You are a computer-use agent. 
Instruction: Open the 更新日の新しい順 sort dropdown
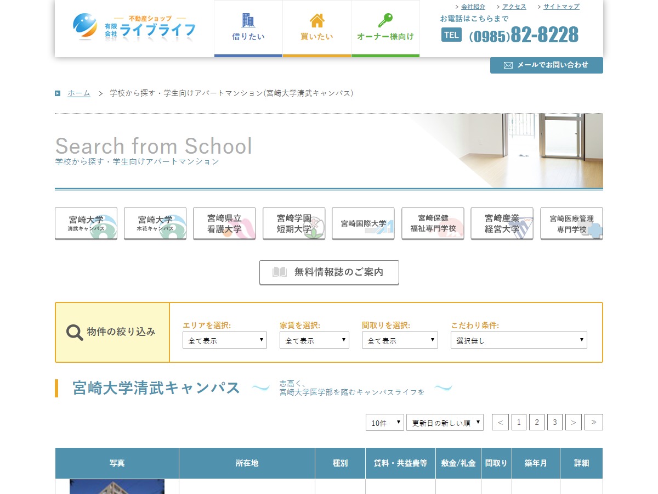click(x=445, y=422)
